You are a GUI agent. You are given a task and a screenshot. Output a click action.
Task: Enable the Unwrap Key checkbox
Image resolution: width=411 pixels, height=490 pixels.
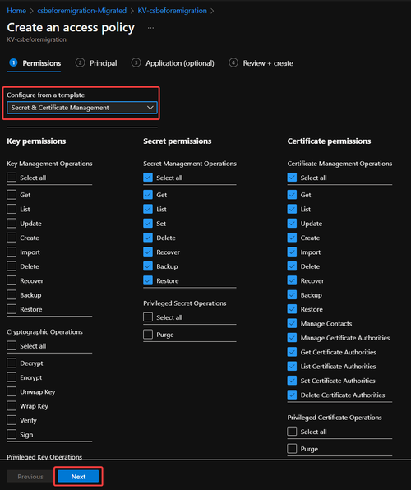point(12,391)
